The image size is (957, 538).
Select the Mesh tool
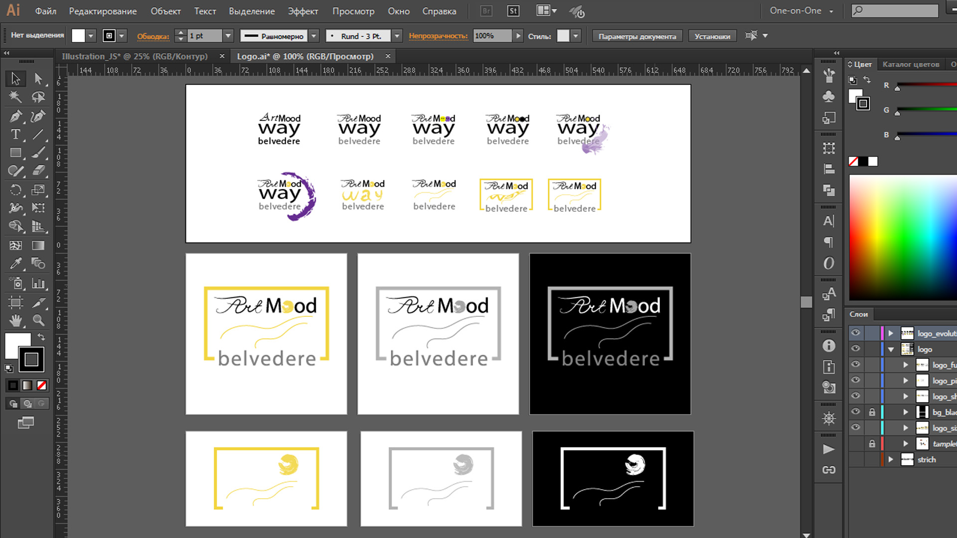[15, 245]
